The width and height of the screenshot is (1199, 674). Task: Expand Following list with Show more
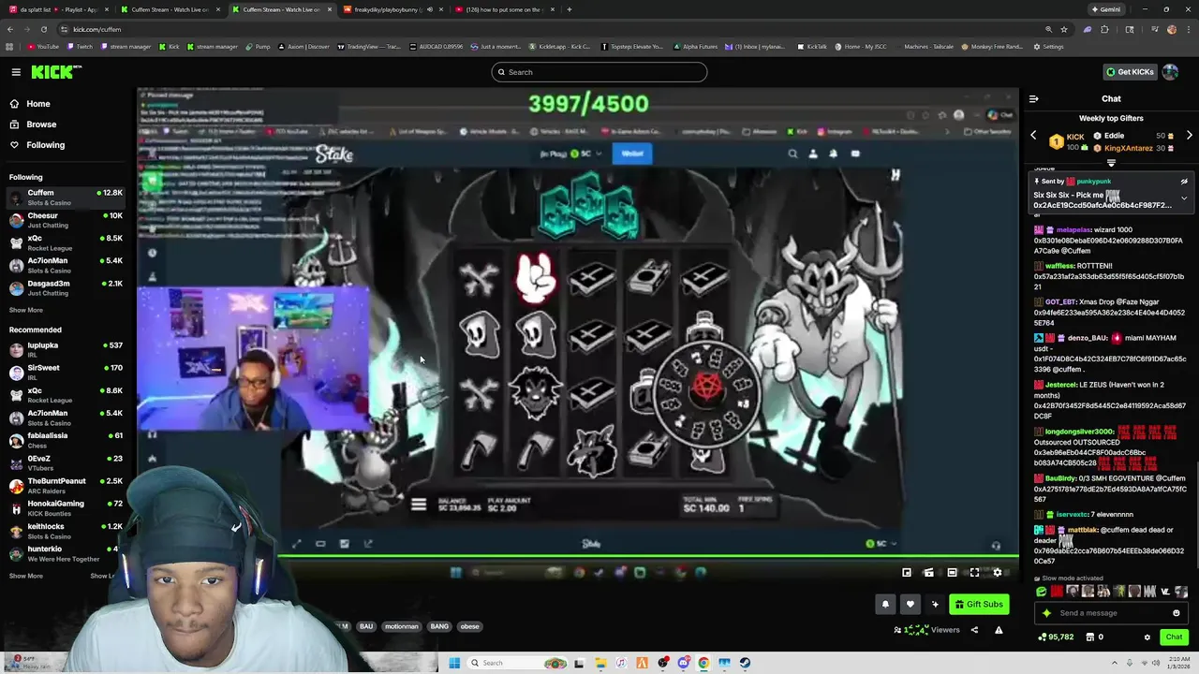(26, 310)
